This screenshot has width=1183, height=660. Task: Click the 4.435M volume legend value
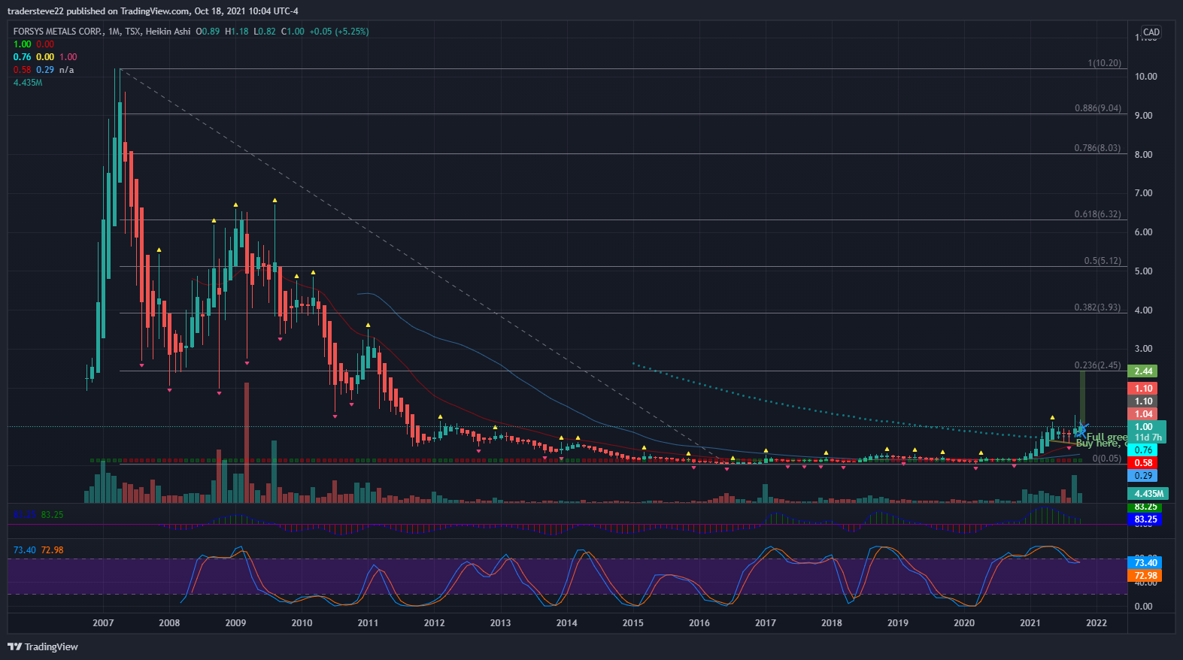point(28,83)
